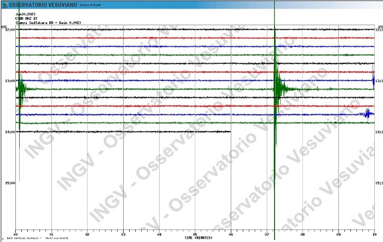Click the small blue burst near right edge
Viewport: 383px width, 242px height.
click(368, 114)
